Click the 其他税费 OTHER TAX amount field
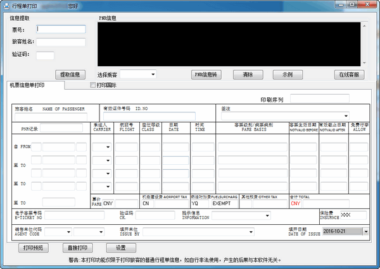Viewport: 380px width, 269px height. pos(270,203)
